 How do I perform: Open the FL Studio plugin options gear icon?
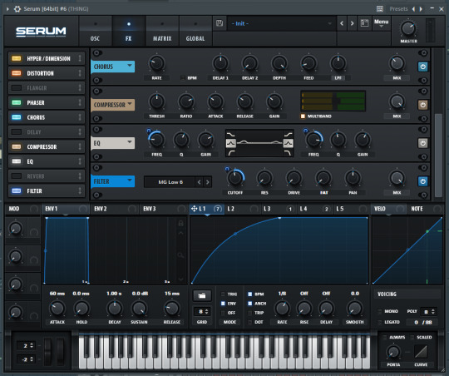pyautogui.click(x=17, y=9)
